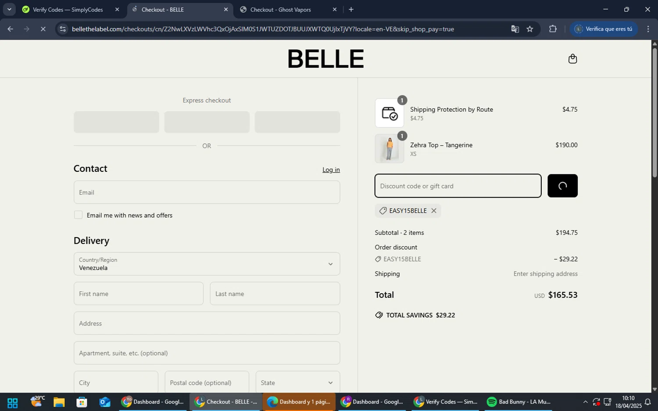The width and height of the screenshot is (658, 411).
Task: Focus the Last name field
Action: [x=275, y=294]
